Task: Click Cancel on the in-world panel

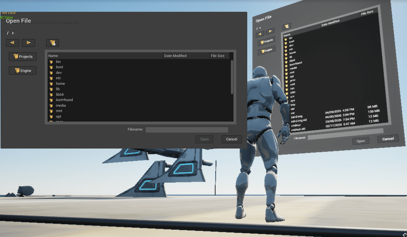Action: (388, 139)
